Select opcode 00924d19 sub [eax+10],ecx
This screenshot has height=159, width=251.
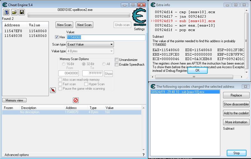tap(185, 92)
